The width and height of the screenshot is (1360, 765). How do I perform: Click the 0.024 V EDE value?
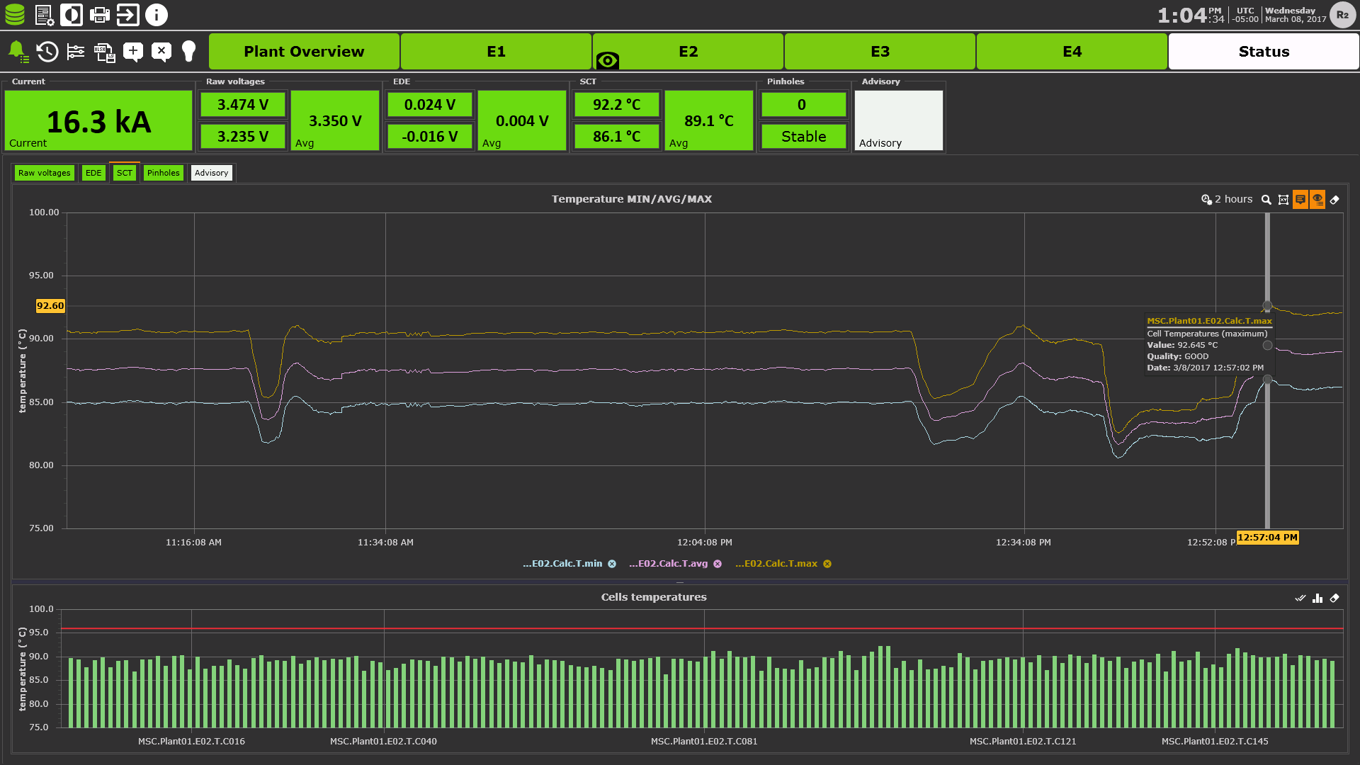click(x=430, y=105)
